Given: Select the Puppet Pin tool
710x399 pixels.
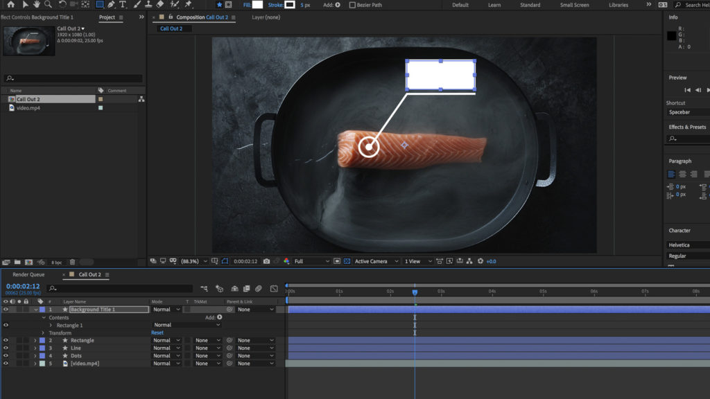Looking at the screenshot, I should pyautogui.click(x=188, y=4).
